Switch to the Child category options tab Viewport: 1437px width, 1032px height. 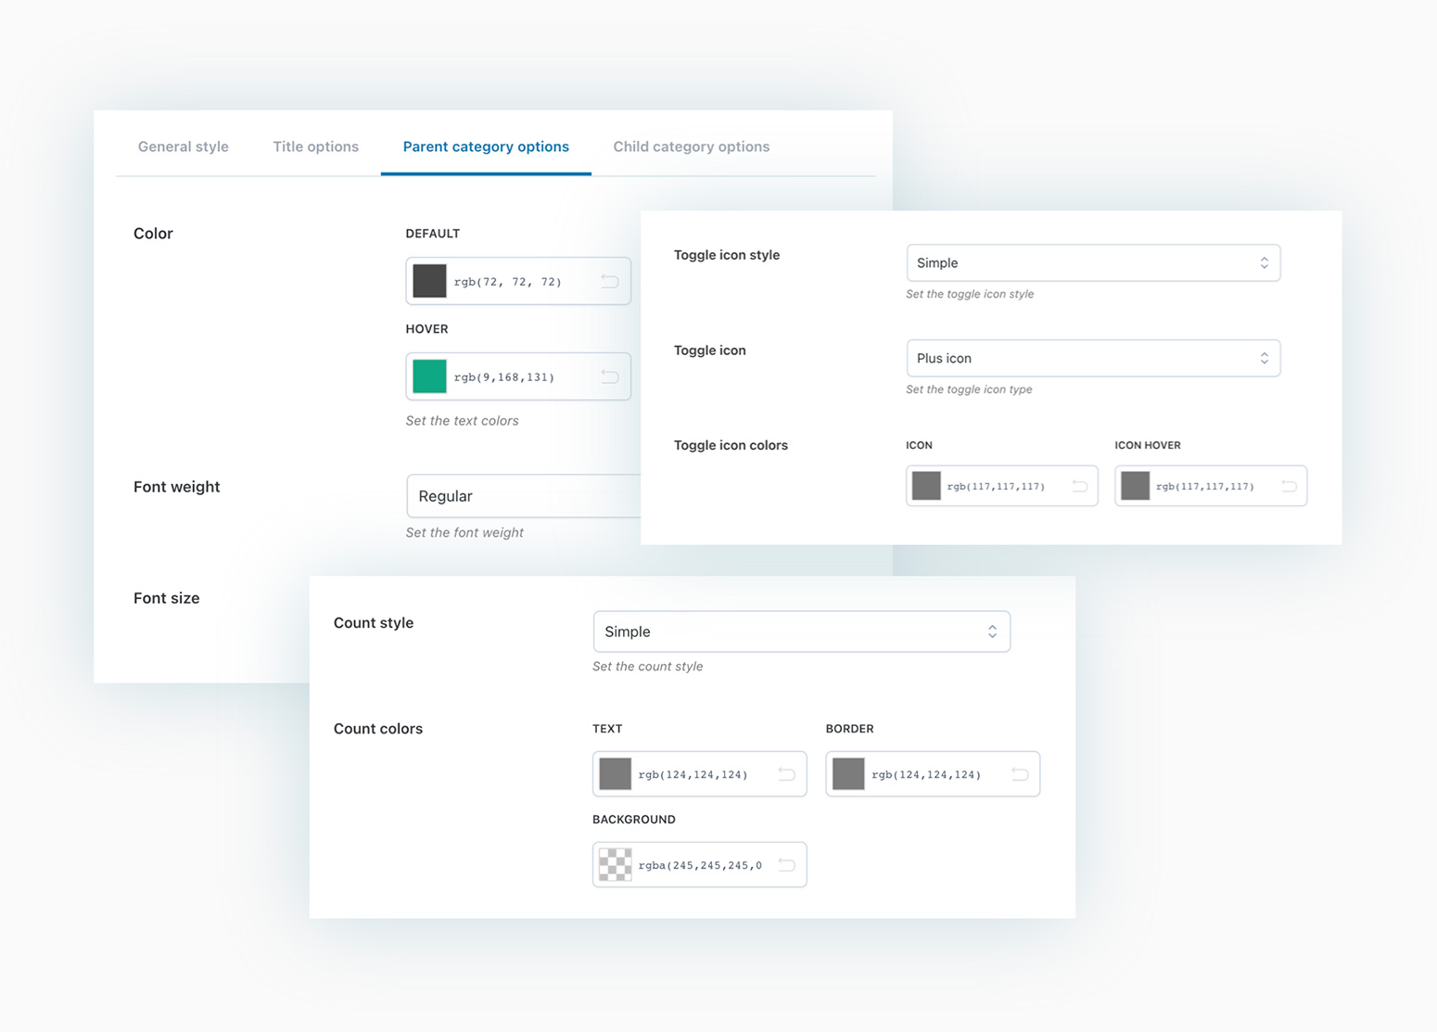coord(691,147)
